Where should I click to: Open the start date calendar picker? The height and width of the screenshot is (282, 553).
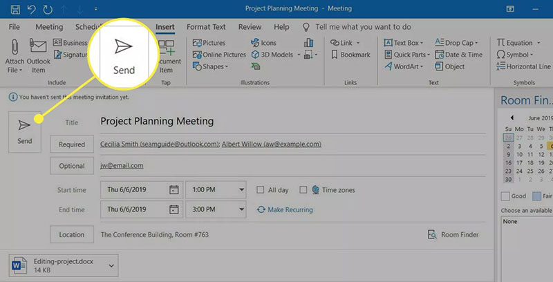[174, 189]
